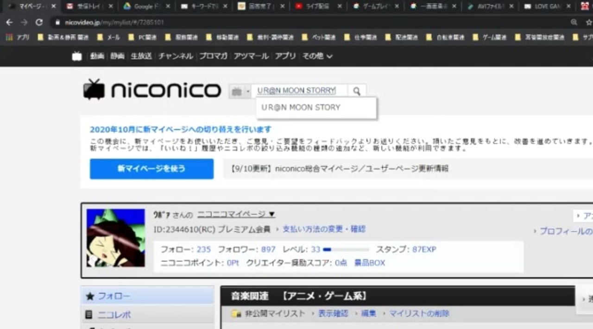Click the lock icon beside 非公開マイリスト
593x329 pixels.
click(x=236, y=314)
